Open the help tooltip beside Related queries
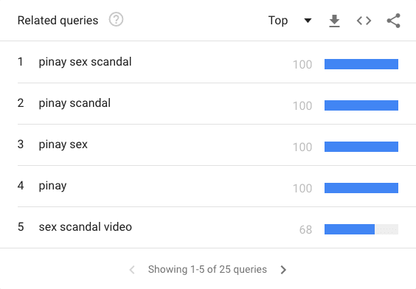 pos(116,20)
